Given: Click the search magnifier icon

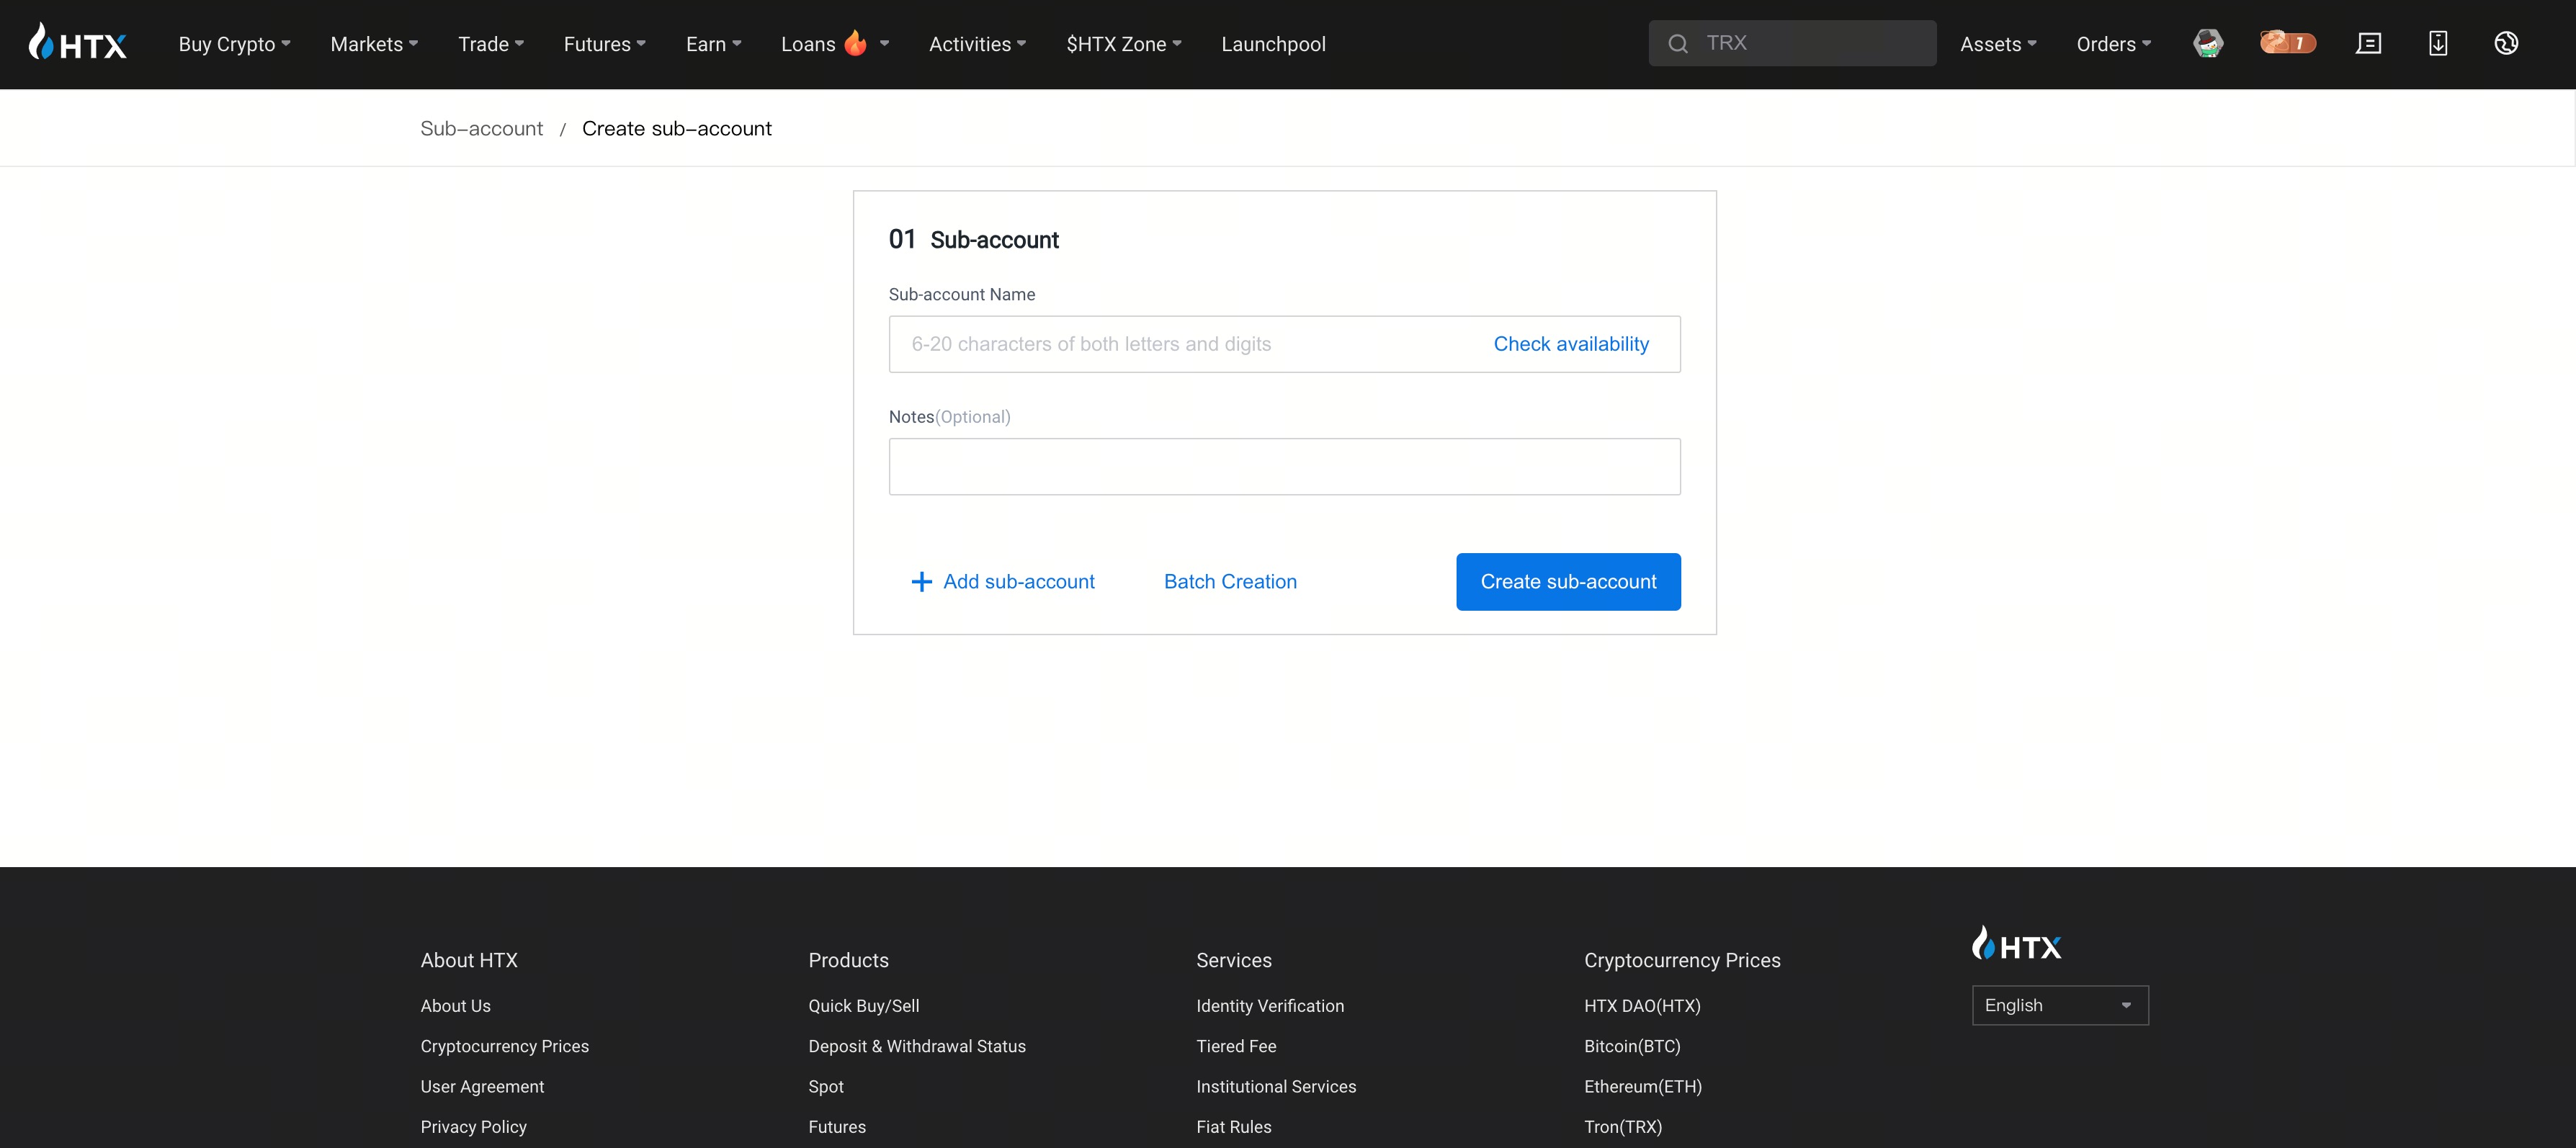Looking at the screenshot, I should (x=1678, y=43).
